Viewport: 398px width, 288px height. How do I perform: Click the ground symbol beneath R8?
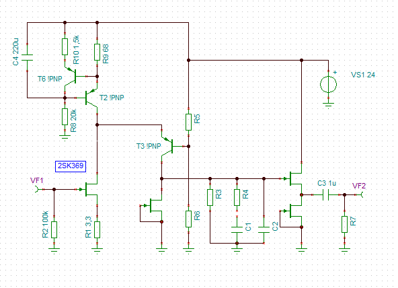tap(65, 137)
